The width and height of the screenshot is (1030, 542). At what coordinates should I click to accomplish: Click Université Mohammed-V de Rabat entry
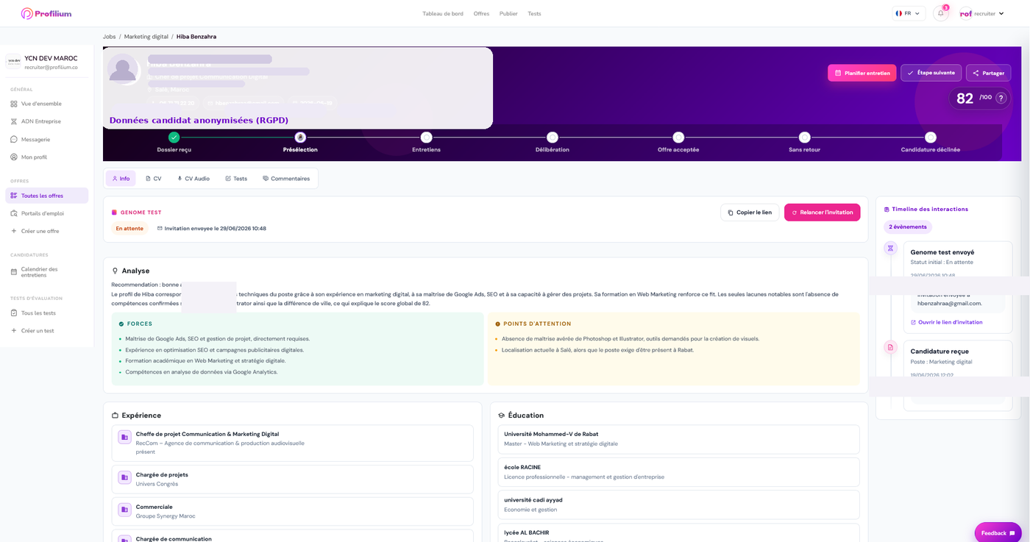click(x=678, y=439)
